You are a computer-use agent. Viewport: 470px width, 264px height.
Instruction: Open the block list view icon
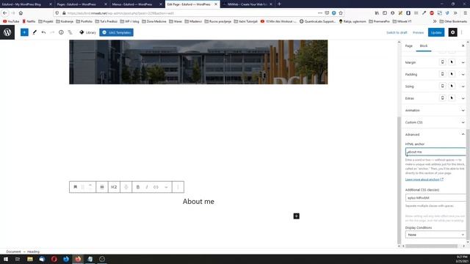[70, 32]
